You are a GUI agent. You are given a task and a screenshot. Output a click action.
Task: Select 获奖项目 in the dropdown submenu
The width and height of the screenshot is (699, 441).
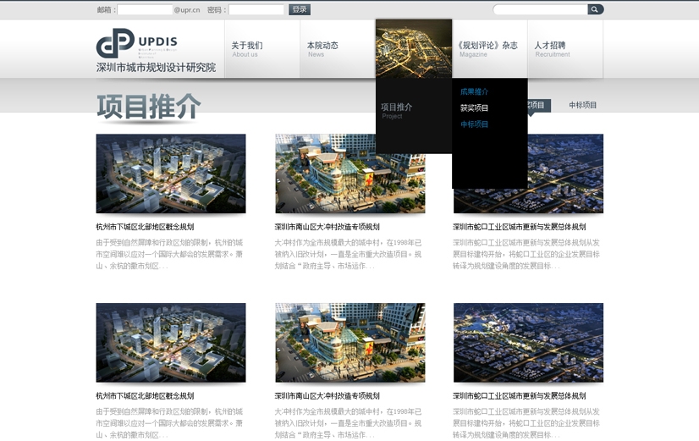coord(474,107)
